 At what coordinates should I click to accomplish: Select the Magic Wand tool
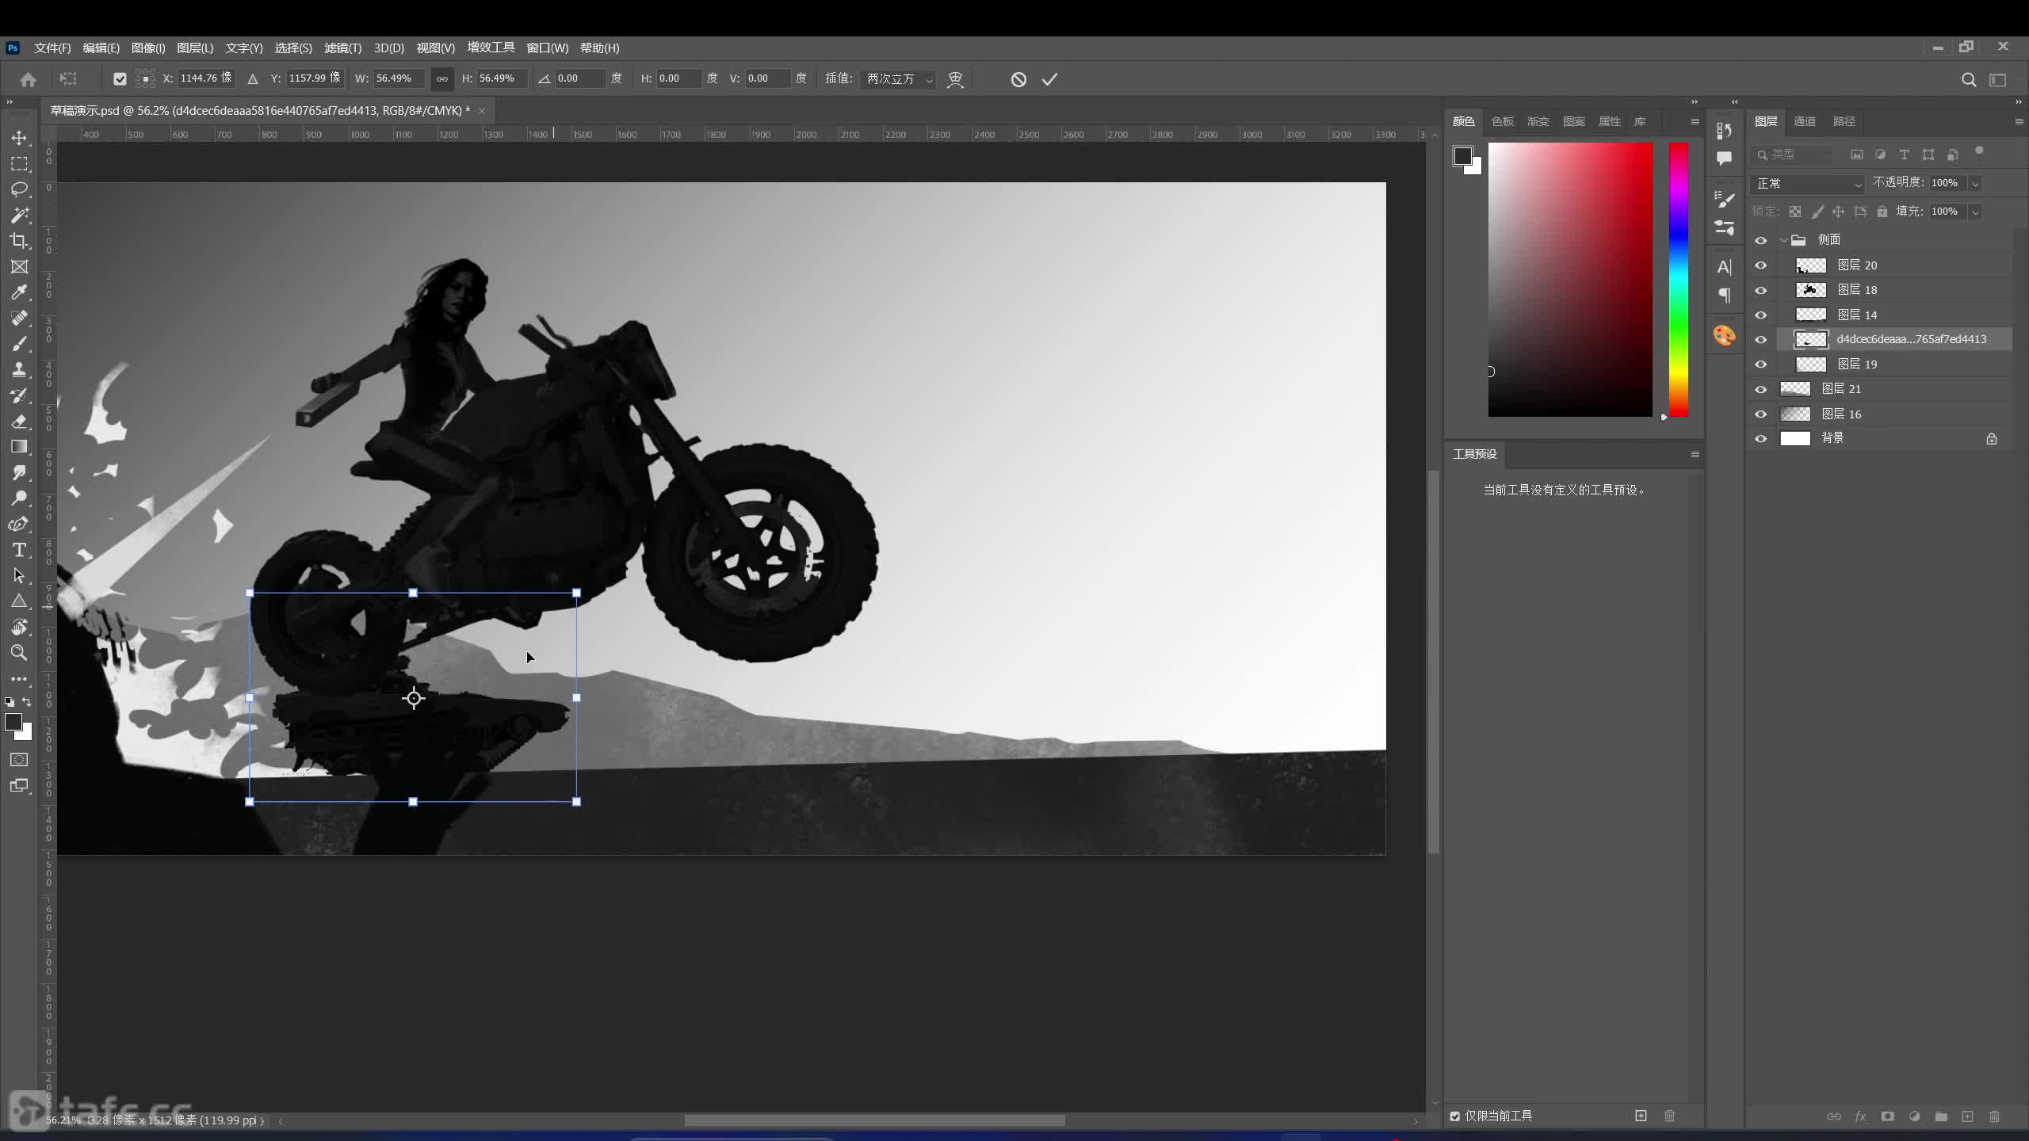(x=19, y=215)
